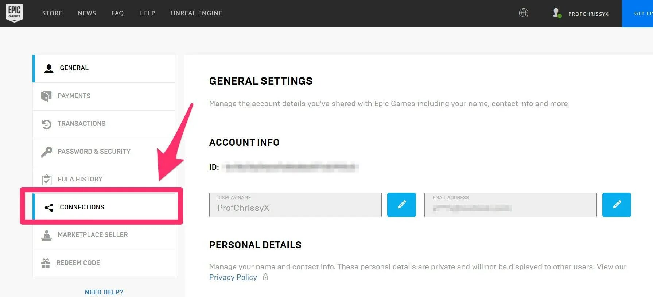This screenshot has height=297, width=653.
Task: Edit the email address with pencil button
Action: pos(616,205)
